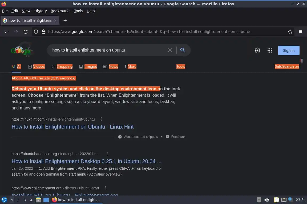Open Google quick settings gear

pyautogui.click(x=257, y=50)
